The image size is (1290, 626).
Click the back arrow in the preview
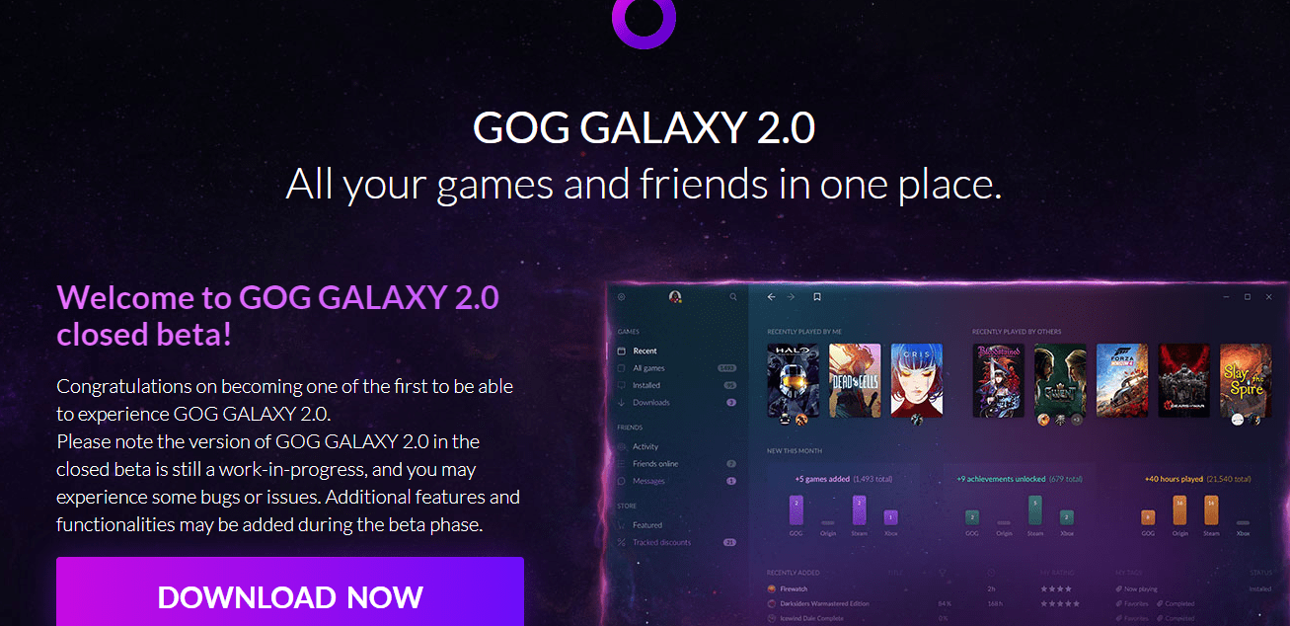772,296
